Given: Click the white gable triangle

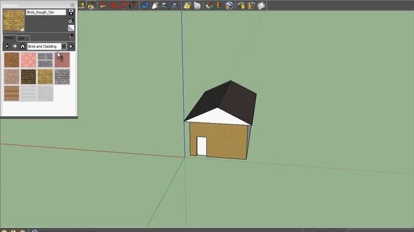Looking at the screenshot, I should 218,117.
